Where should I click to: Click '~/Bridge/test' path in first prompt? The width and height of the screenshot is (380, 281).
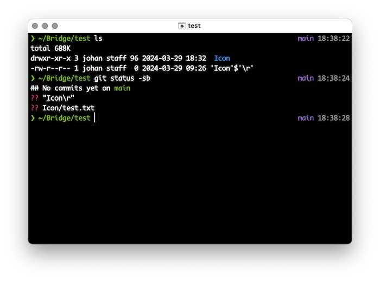(x=64, y=38)
